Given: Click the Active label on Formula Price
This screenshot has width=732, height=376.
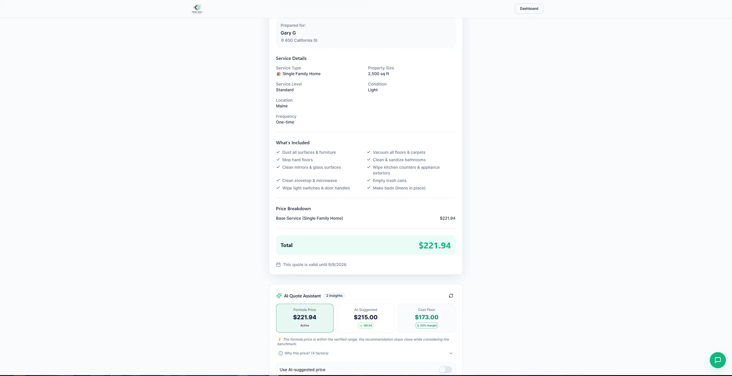Looking at the screenshot, I should coord(305,326).
